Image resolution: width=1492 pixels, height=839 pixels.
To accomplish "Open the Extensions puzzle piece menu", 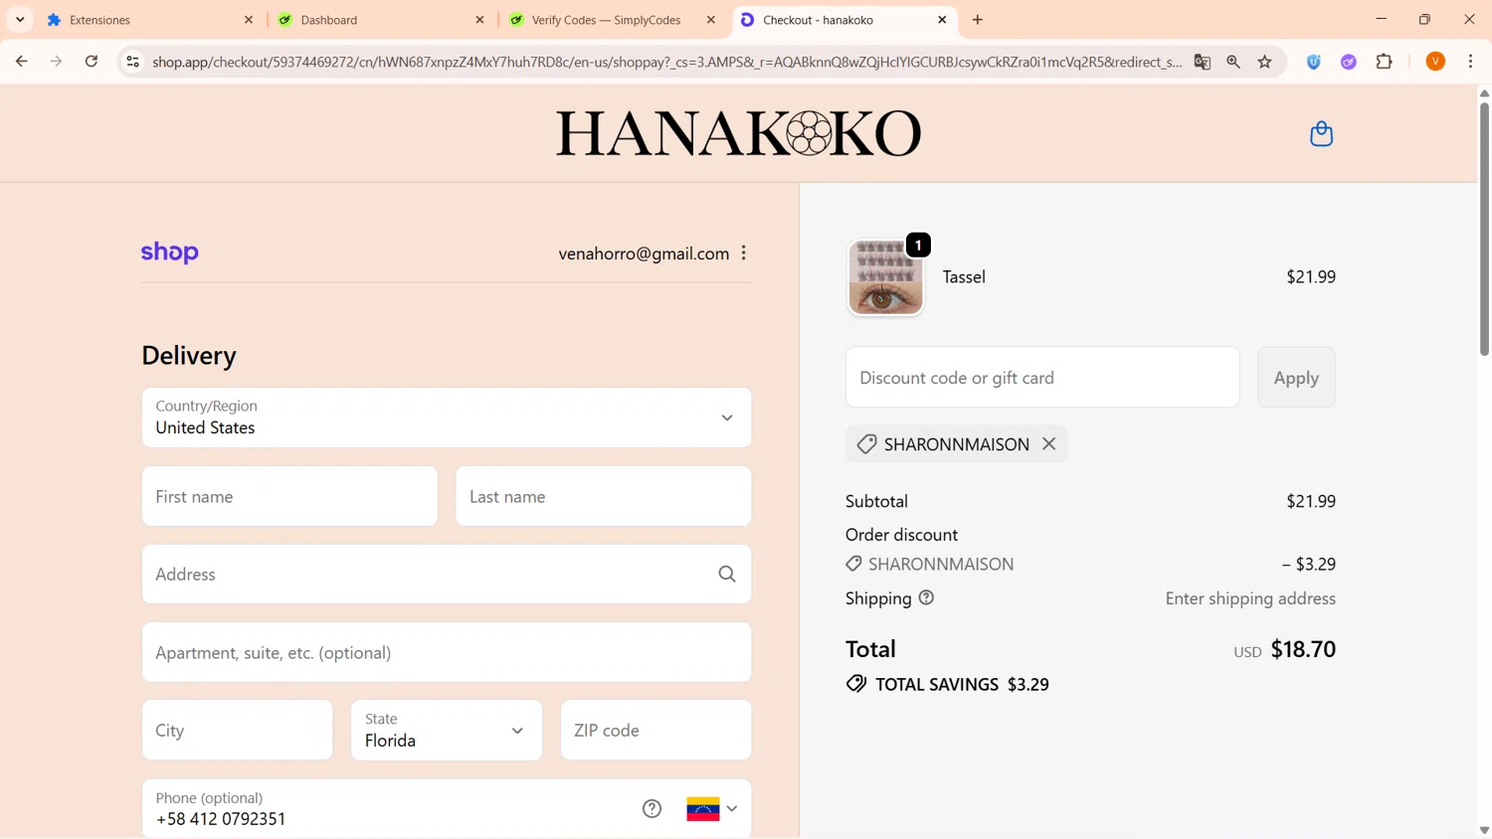I will [x=1385, y=62].
